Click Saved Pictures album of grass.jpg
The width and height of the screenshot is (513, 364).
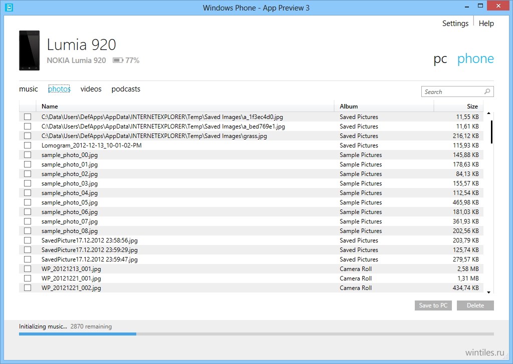pos(359,136)
